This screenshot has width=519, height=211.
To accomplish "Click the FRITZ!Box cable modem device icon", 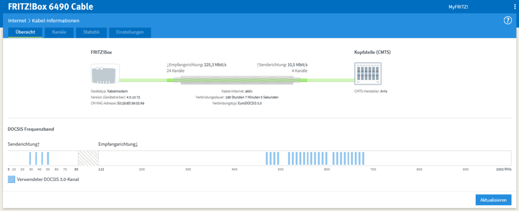I will pyautogui.click(x=105, y=75).
